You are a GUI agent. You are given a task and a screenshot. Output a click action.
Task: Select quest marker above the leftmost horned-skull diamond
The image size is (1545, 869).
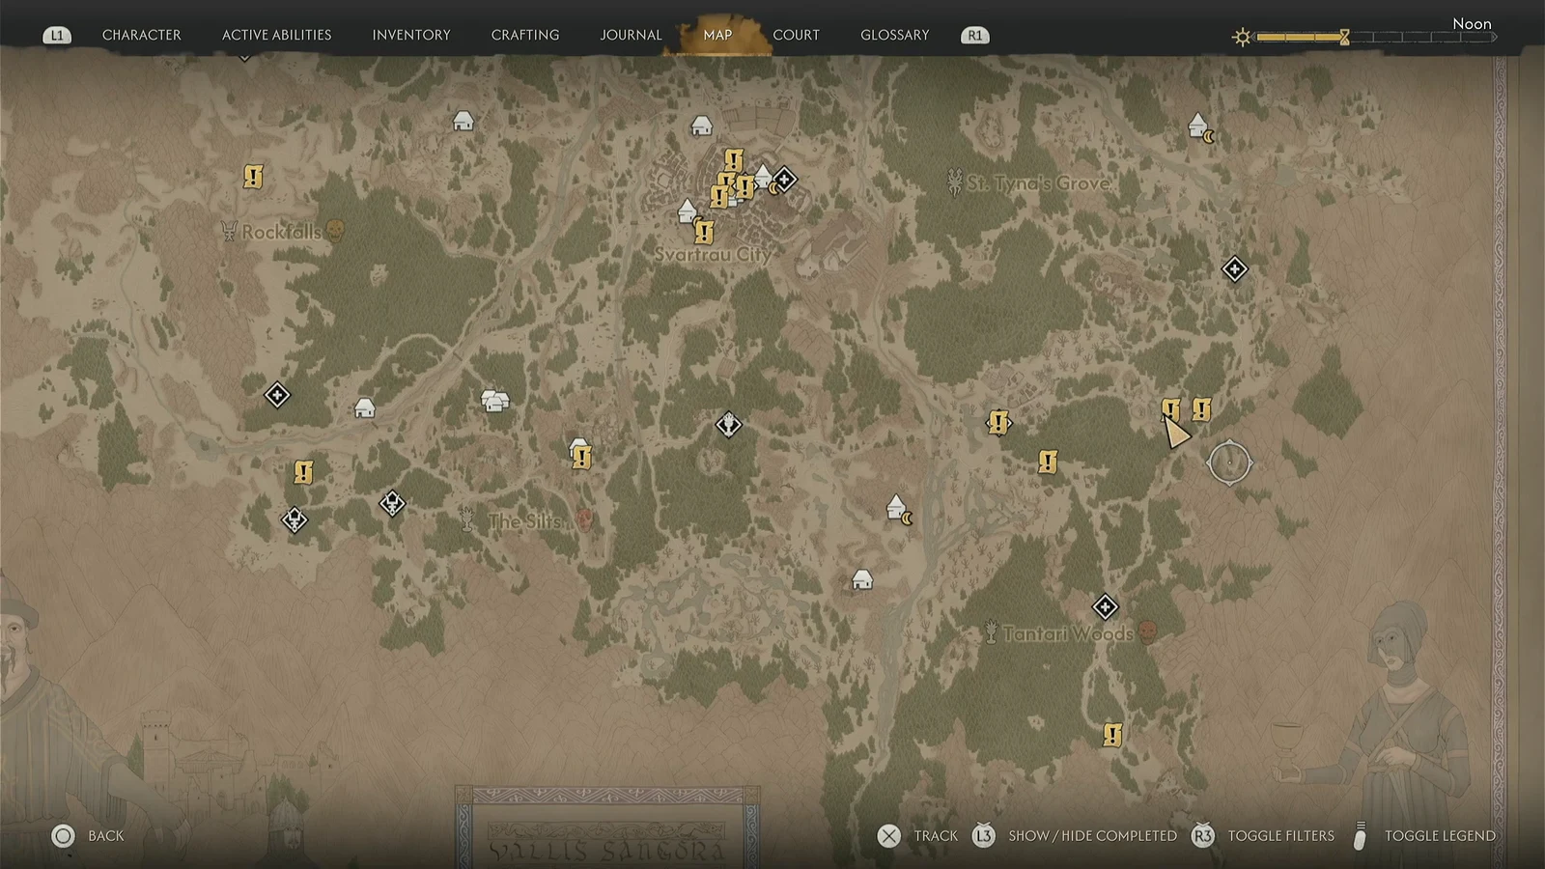[x=303, y=472]
